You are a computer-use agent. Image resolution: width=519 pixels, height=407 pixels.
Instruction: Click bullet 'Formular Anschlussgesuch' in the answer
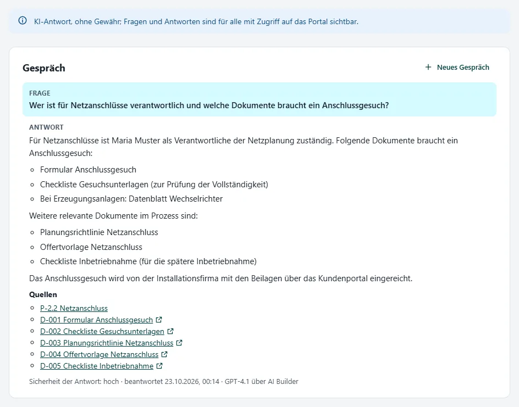(x=88, y=170)
